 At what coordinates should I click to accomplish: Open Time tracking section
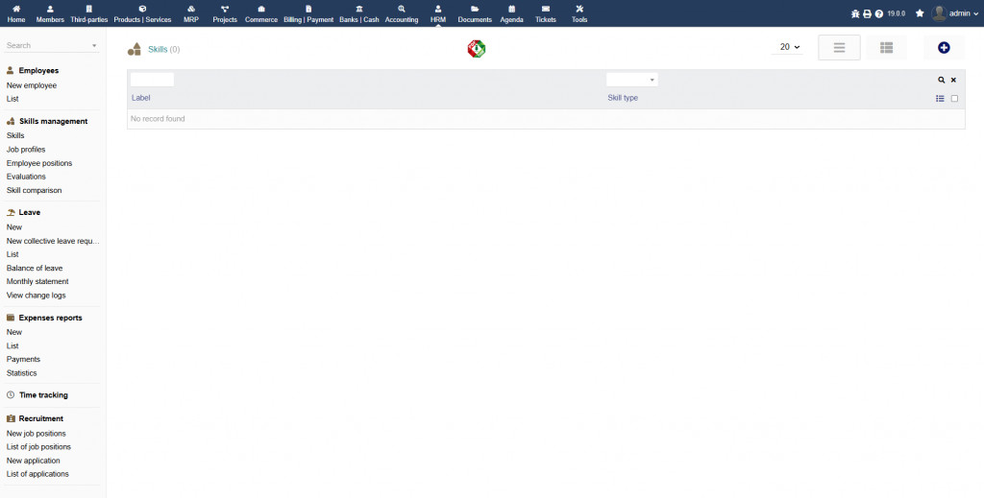pyautogui.click(x=43, y=395)
